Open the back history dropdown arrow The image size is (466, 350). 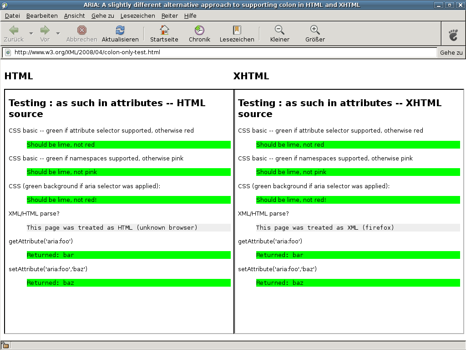[31, 33]
